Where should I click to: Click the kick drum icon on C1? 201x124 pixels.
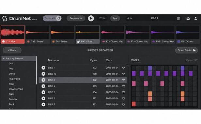pyautogui.click(x=4, y=41)
